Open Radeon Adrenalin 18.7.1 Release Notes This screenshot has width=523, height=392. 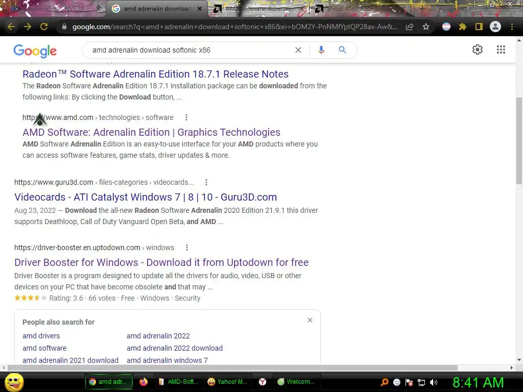point(155,74)
